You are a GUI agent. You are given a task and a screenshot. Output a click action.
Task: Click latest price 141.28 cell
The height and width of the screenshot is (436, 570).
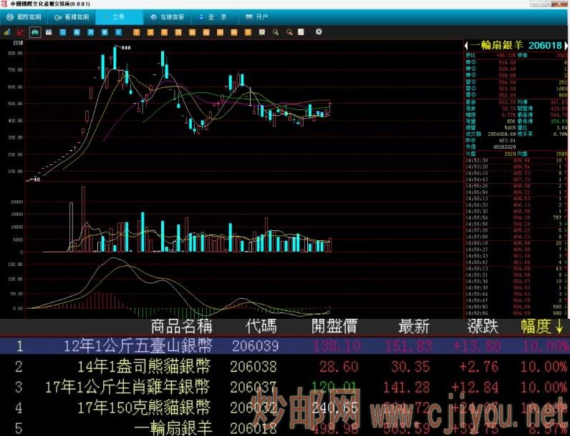(407, 387)
